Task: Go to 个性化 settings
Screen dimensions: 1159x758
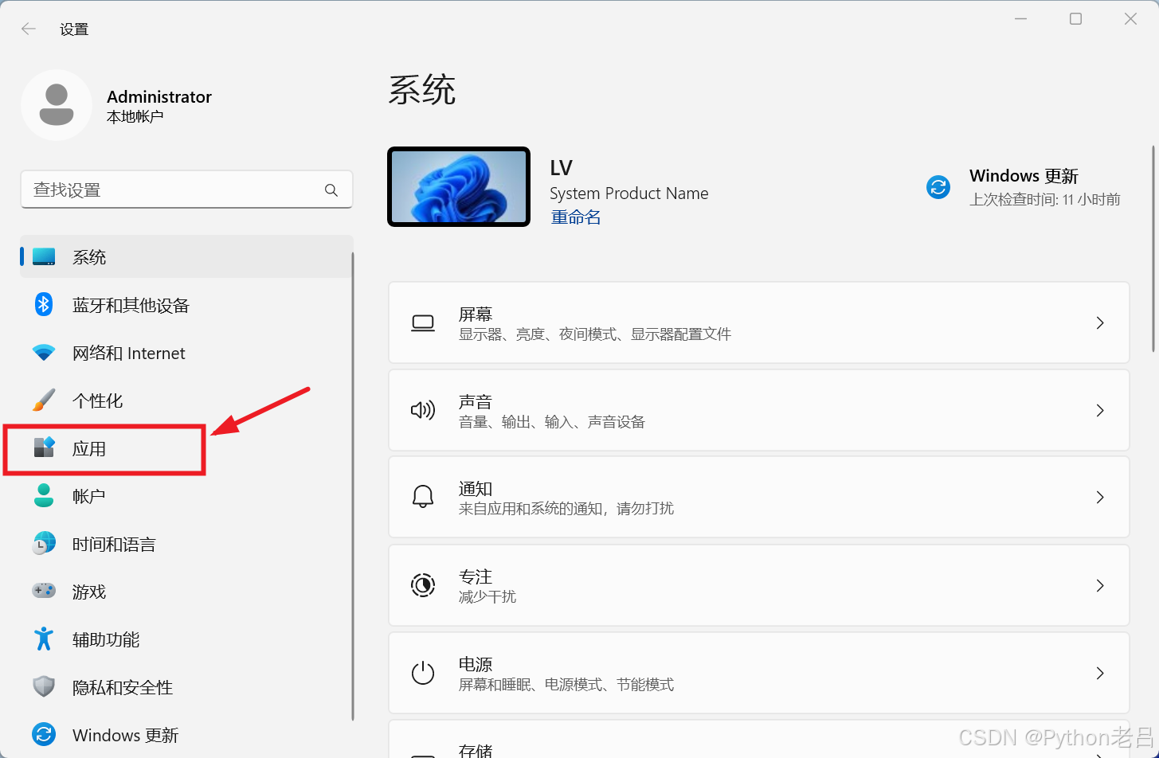Action: [186, 400]
